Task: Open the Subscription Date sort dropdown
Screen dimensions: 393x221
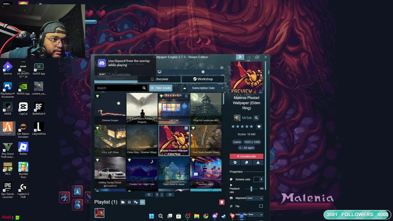Action: click(206, 88)
